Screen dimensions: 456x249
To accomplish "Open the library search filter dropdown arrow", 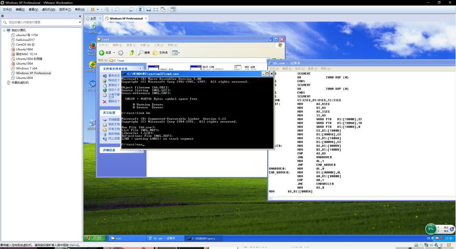I will click(80, 22).
